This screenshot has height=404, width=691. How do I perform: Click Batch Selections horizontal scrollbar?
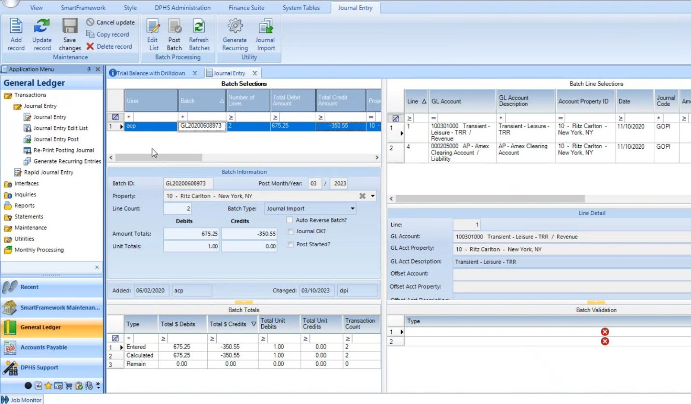(158, 158)
